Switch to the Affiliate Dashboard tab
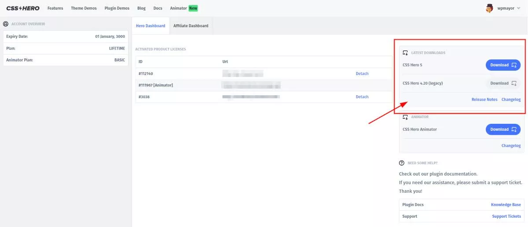 tap(191, 26)
